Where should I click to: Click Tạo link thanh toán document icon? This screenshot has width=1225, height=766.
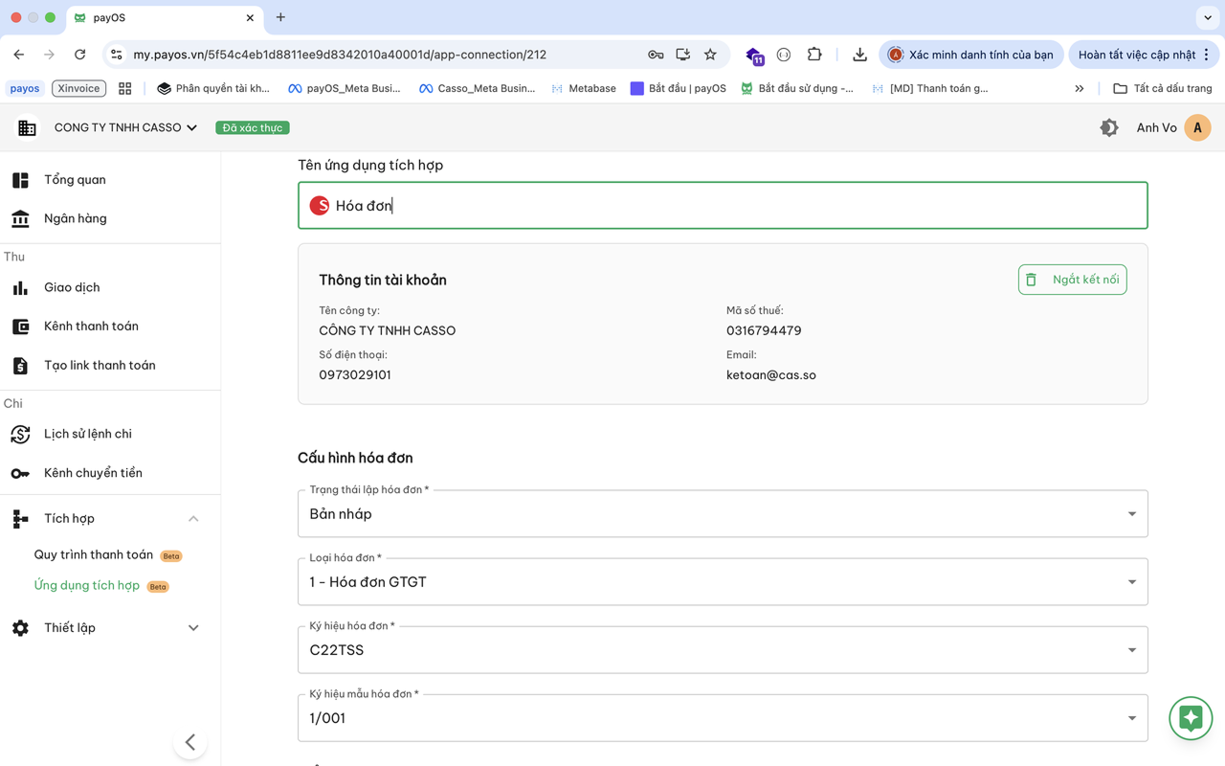(x=20, y=366)
